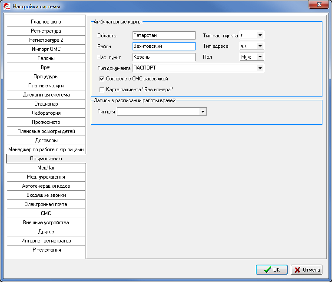This screenshot has height=282, width=332.
Task: Switch to Мед. учреждения tab
Action: pyautogui.click(x=46, y=177)
